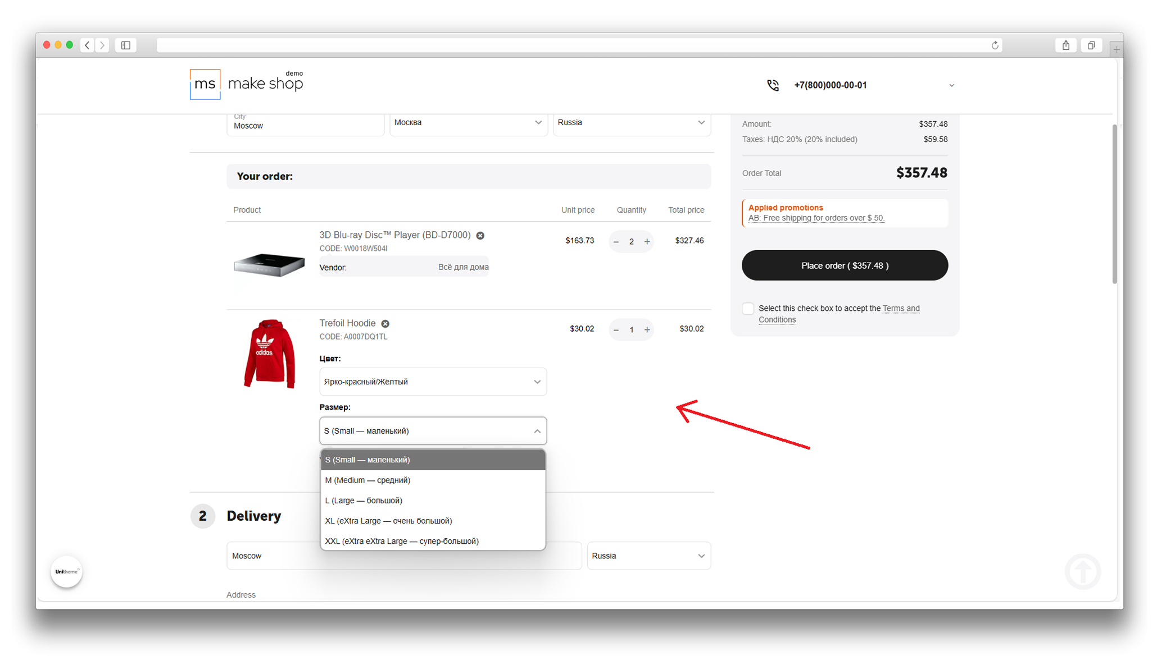Image resolution: width=1166 pixels, height=656 pixels.
Task: Click the browser share icon
Action: click(1065, 45)
